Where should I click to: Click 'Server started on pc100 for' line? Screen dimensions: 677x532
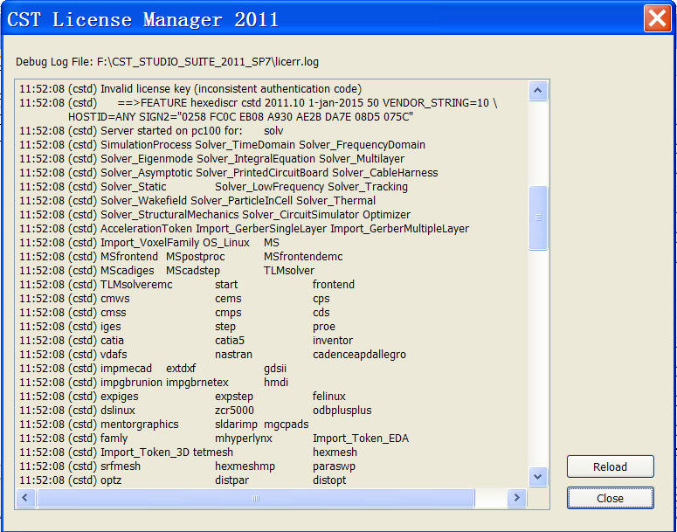coord(151,130)
